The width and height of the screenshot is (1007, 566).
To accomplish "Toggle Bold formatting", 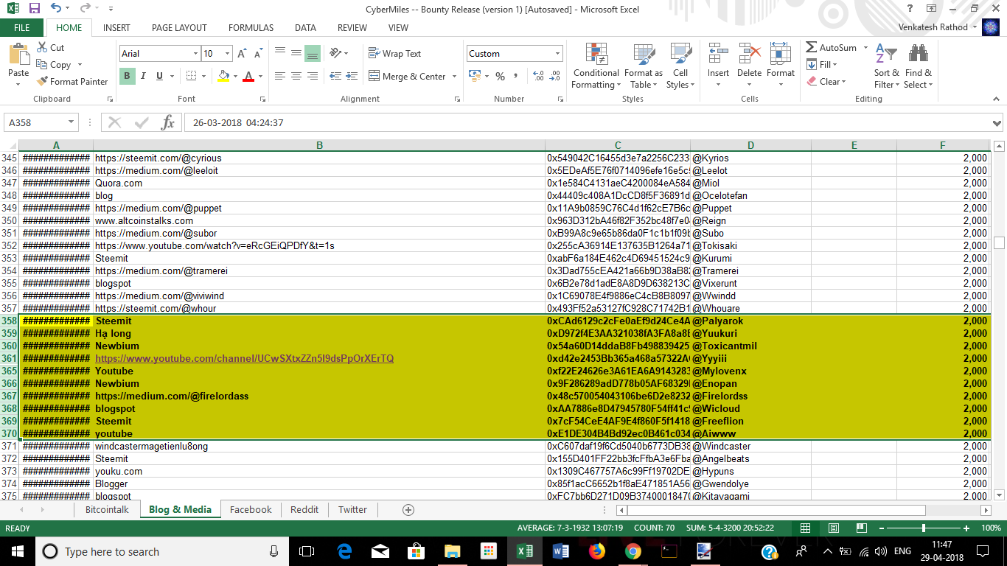I will click(x=127, y=76).
